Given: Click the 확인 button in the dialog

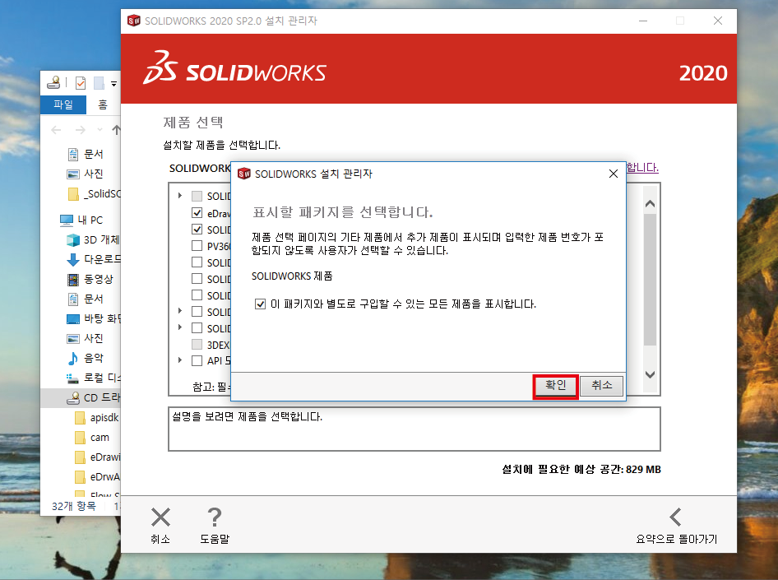Looking at the screenshot, I should point(555,386).
